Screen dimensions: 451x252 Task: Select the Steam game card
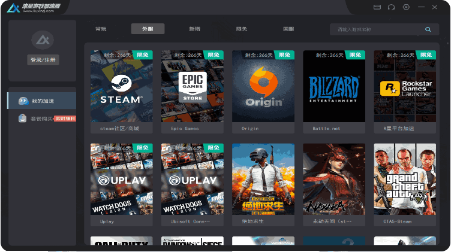[x=122, y=92]
